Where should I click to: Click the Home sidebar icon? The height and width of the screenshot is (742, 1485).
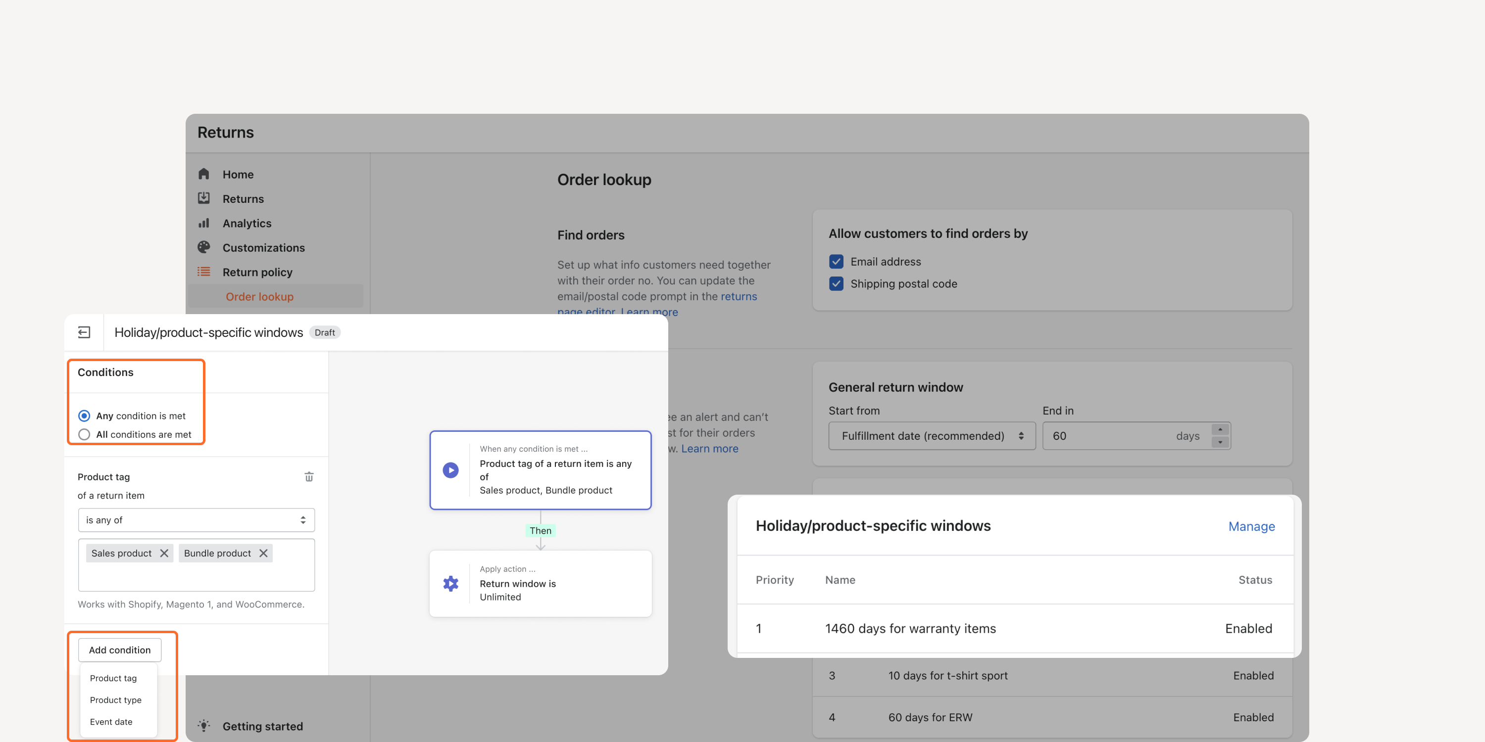click(x=203, y=174)
